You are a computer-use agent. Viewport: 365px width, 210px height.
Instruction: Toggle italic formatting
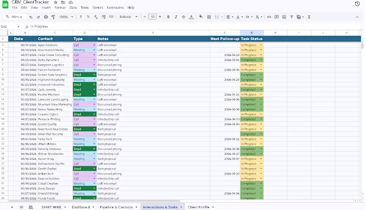point(176,17)
